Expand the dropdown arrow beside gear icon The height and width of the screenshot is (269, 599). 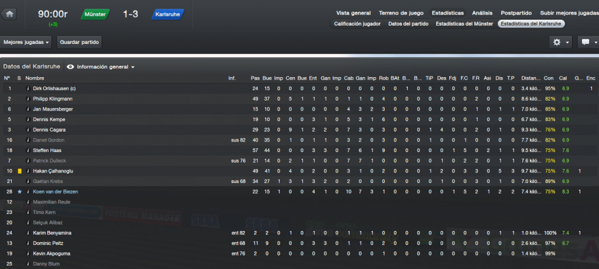(x=567, y=43)
